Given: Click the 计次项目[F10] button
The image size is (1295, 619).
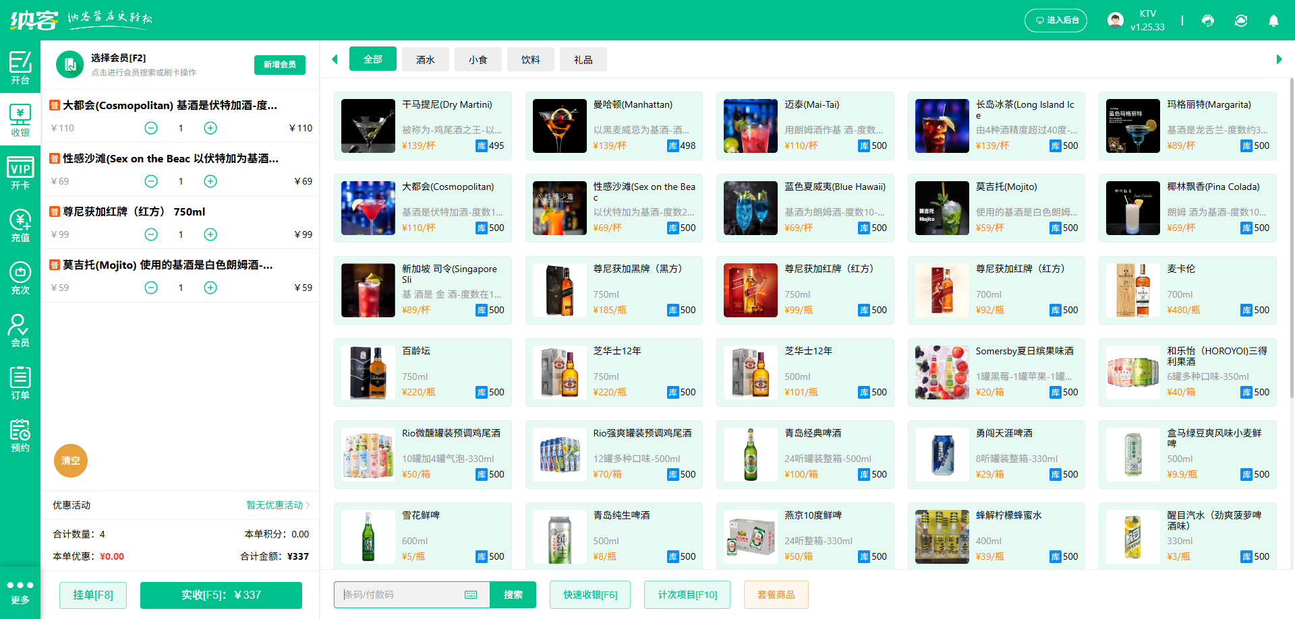Looking at the screenshot, I should pos(687,595).
